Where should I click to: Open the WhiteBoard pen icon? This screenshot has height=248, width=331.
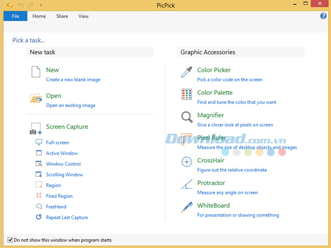point(186,208)
